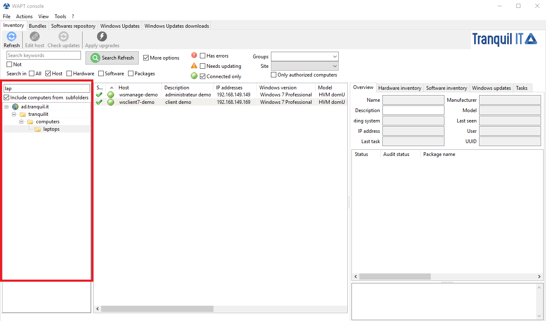
Task: Click the sort arrow column header
Action: [111, 88]
